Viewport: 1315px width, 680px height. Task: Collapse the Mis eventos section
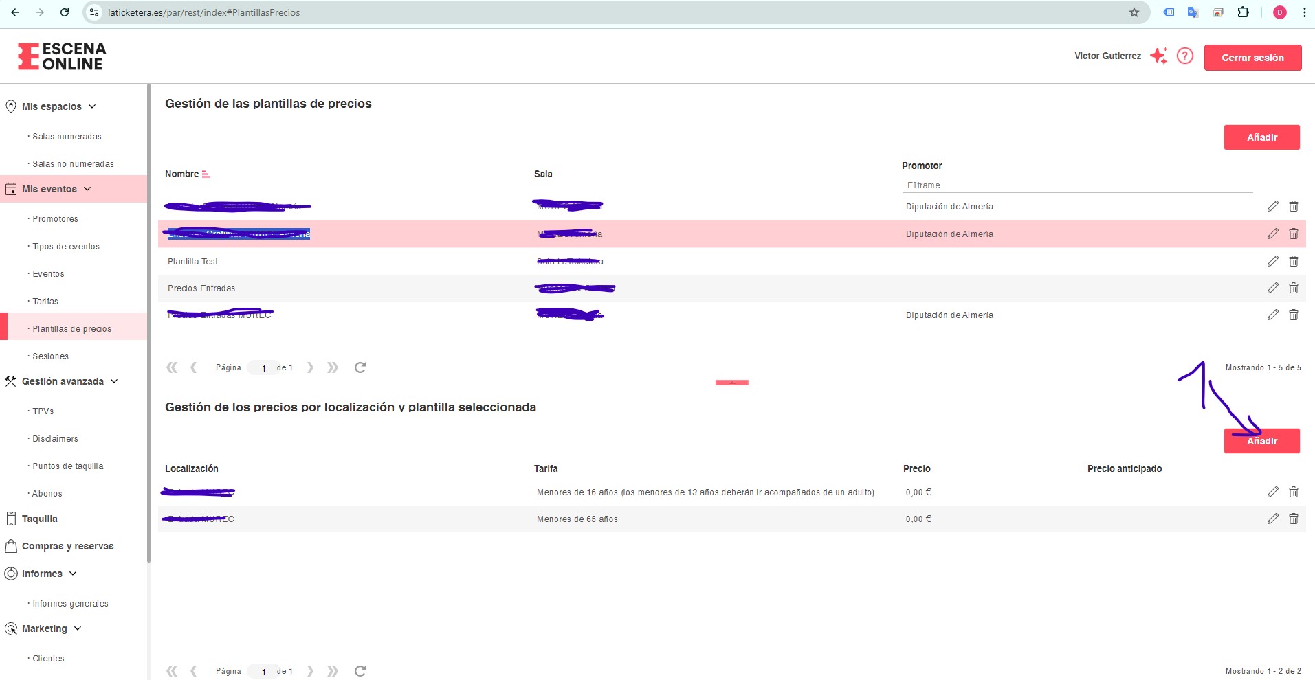click(87, 189)
